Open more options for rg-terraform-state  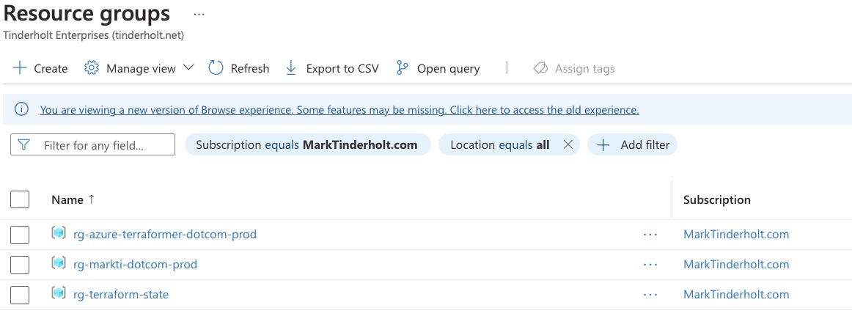[650, 295]
